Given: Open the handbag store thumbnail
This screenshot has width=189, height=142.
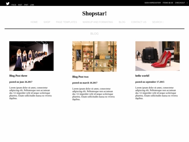Looking at the screenshot, I should coord(94,56).
